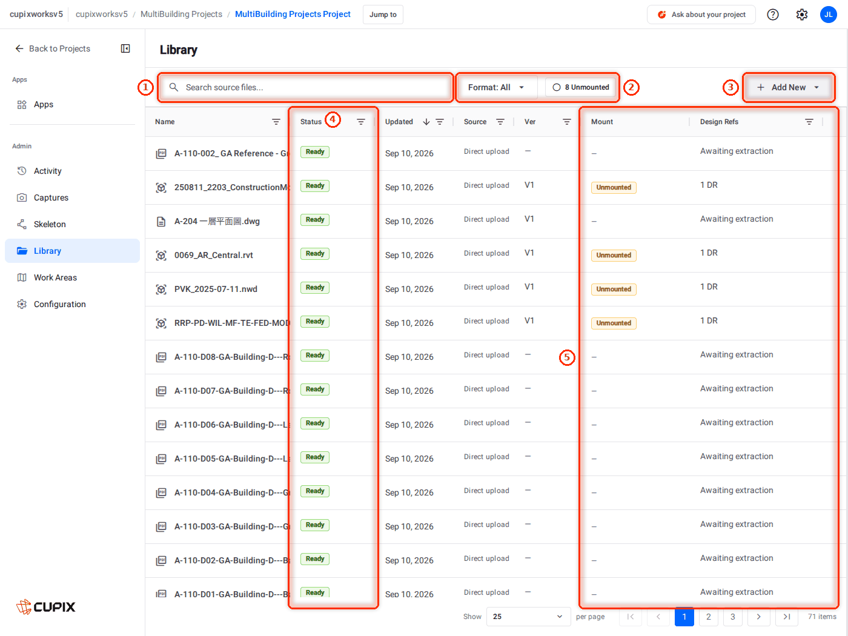Image resolution: width=848 pixels, height=636 pixels.
Task: Go to the next page arrow
Action: point(758,617)
